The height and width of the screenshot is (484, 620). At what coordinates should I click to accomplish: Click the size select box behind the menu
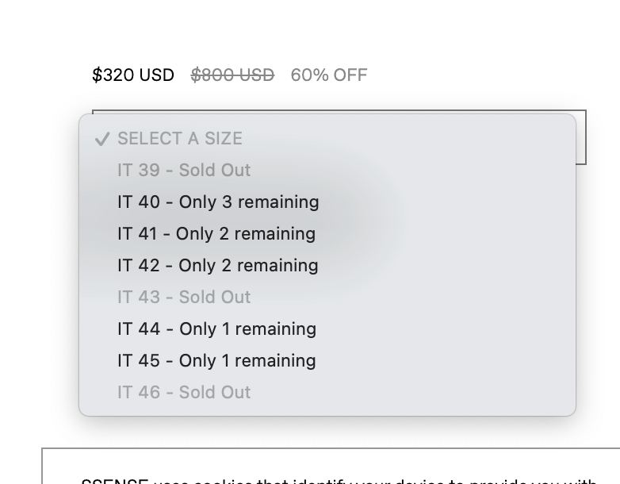[x=581, y=137]
